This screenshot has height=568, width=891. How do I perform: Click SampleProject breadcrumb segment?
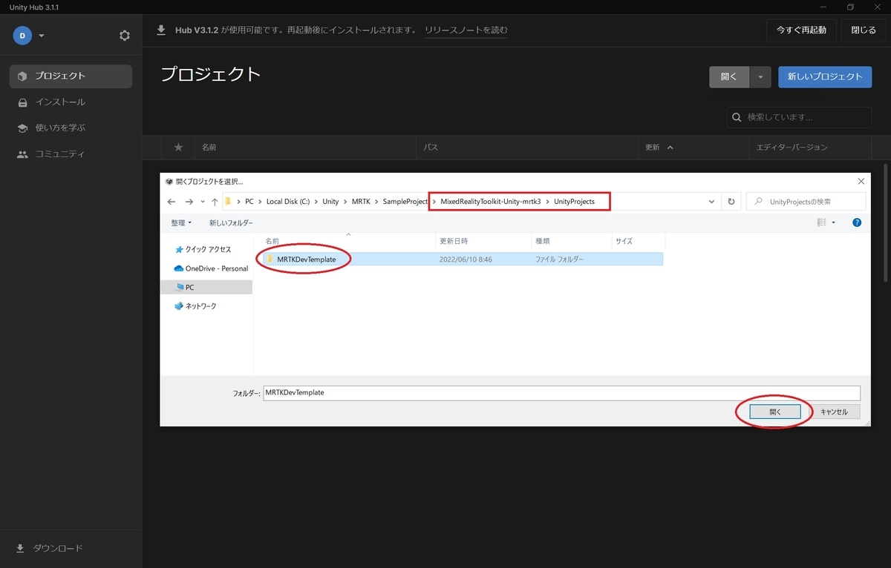(405, 202)
